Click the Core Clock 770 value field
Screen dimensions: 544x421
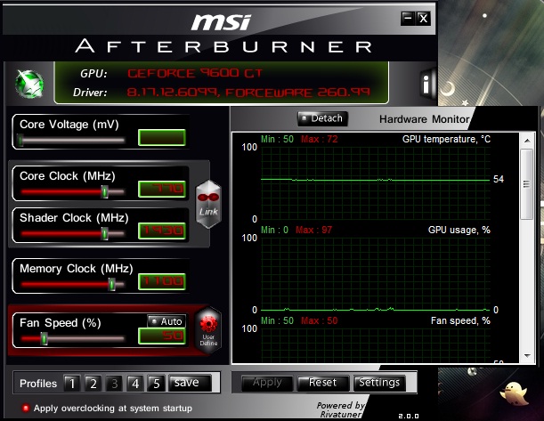click(162, 189)
